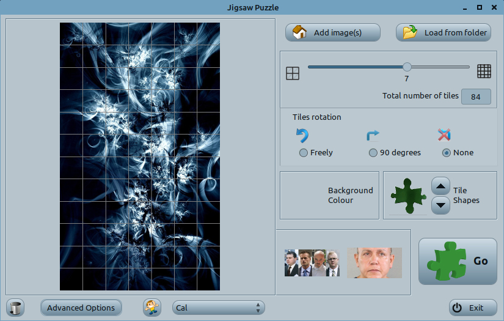Click the 90 degrees rotation arrow icon
This screenshot has width=504, height=321.
coord(373,135)
